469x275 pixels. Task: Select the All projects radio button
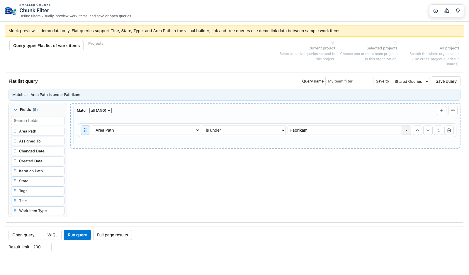click(457, 43)
